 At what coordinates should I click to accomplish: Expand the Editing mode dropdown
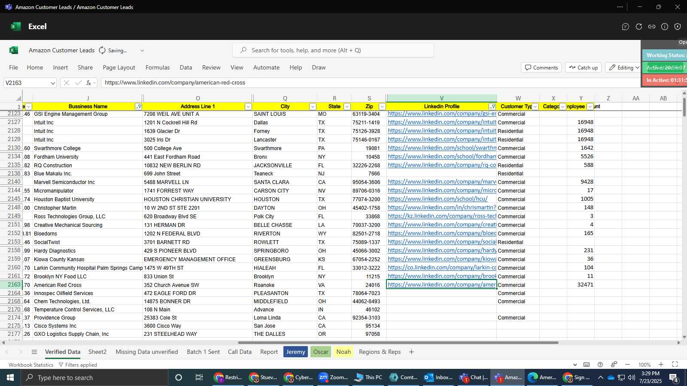point(637,68)
